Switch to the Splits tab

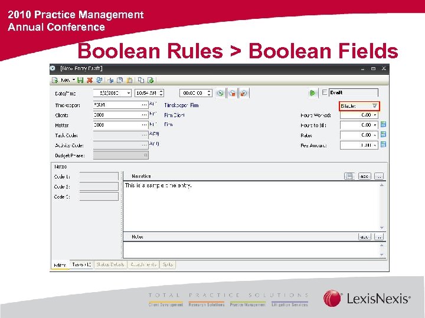(168, 264)
